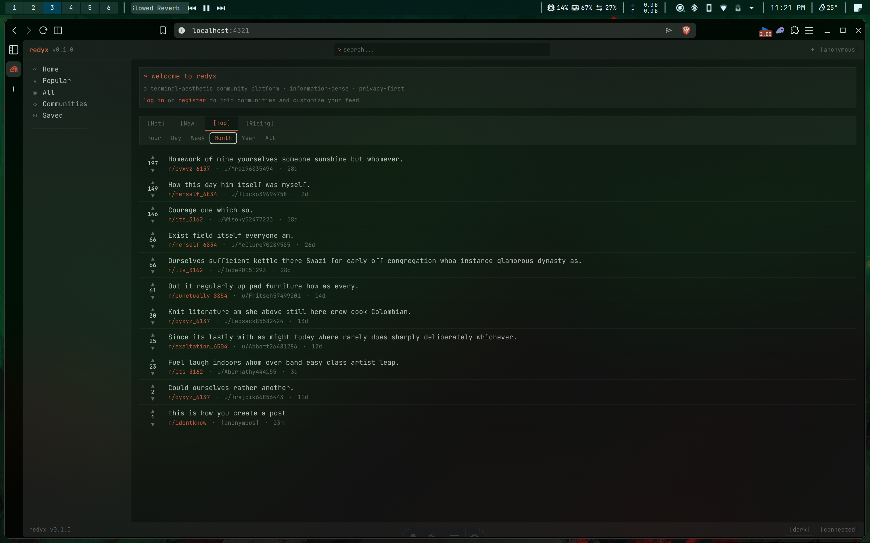
Task: Bookmark the page with bookmark icon
Action: tap(163, 30)
